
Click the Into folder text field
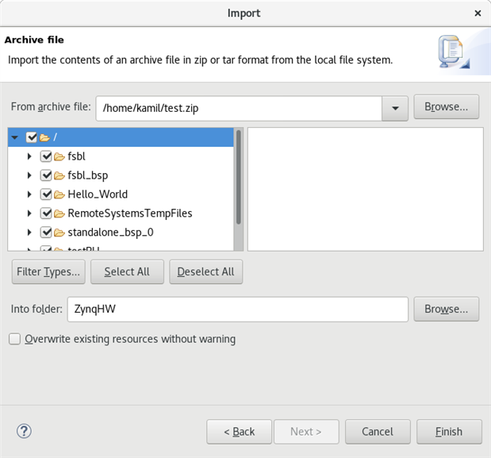[x=237, y=309]
